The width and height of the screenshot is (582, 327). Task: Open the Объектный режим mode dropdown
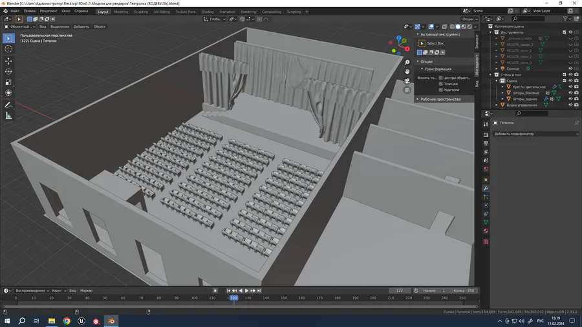19,26
